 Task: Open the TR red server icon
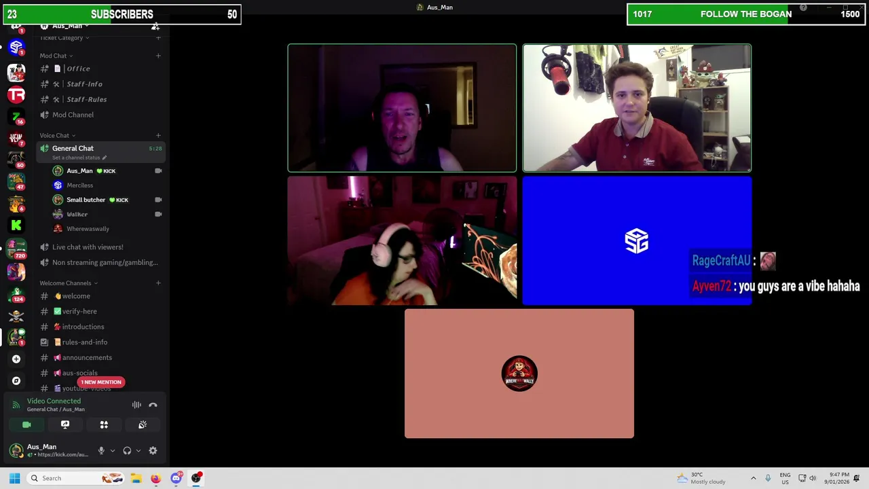click(16, 95)
